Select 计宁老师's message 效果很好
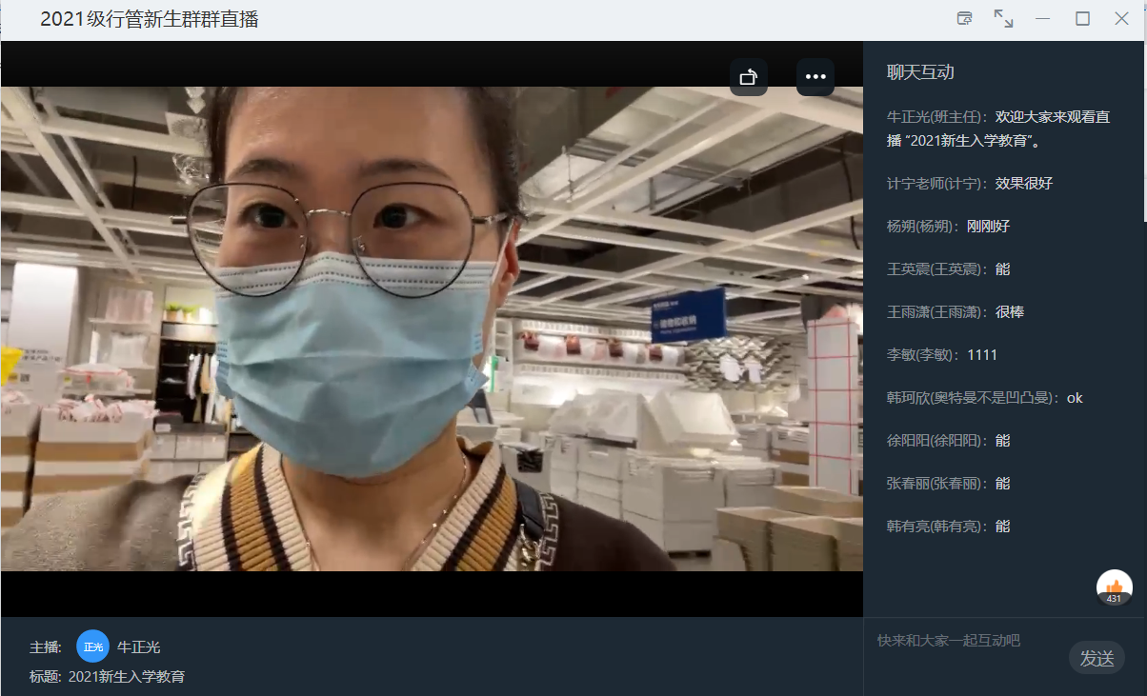Image resolution: width=1147 pixels, height=696 pixels. 1023,184
